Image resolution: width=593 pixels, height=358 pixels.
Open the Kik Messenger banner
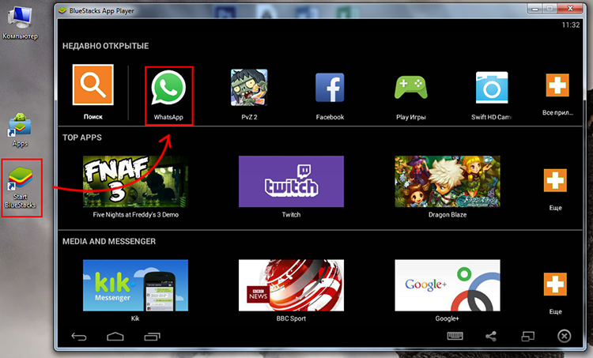(x=135, y=285)
